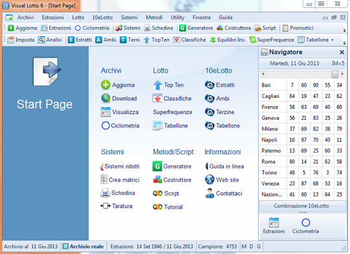Open Taratura link
350x254 pixels.
pos(116,206)
